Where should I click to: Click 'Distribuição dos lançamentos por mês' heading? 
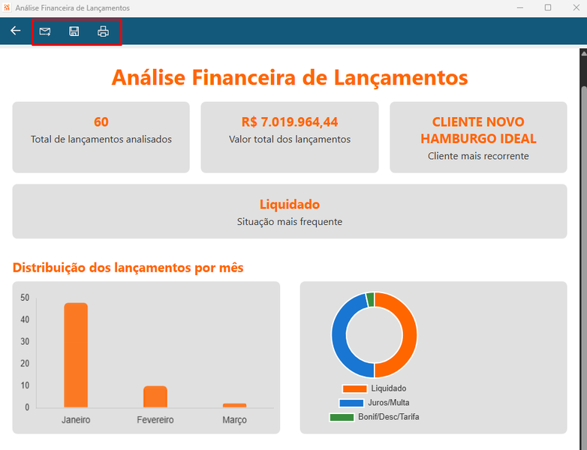coord(128,268)
